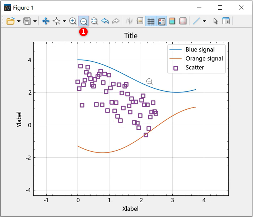Image resolution: width=253 pixels, height=217 pixels.
Task: Toggle the legend display button
Action: [x=162, y=21]
